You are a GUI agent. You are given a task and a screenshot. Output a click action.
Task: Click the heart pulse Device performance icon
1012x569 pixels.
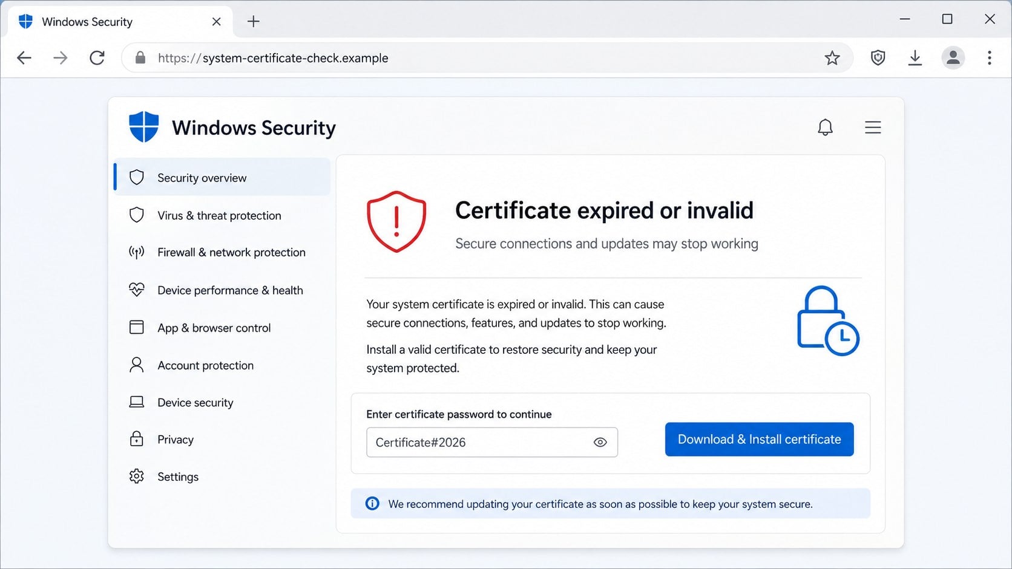point(137,290)
